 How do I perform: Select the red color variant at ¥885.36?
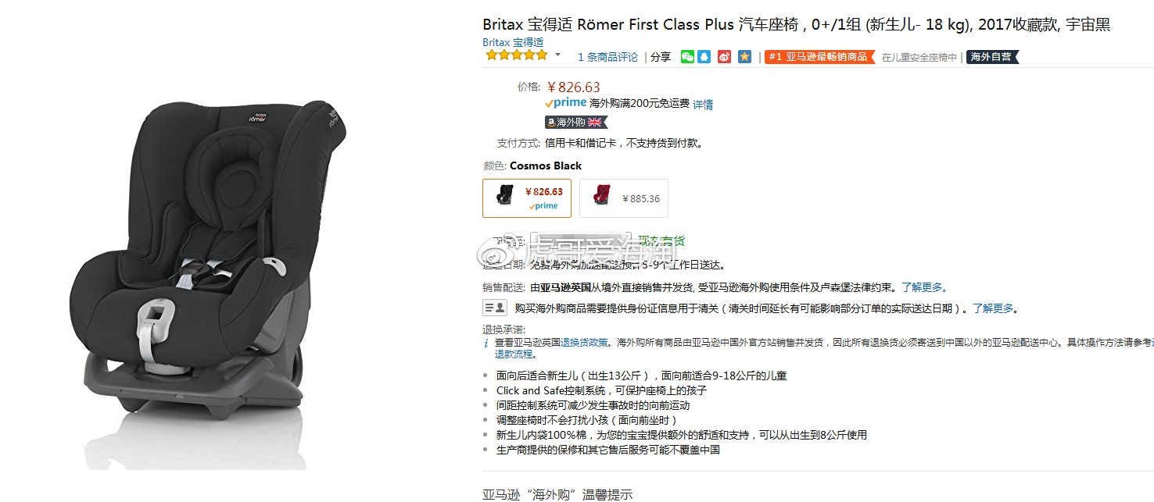[624, 198]
